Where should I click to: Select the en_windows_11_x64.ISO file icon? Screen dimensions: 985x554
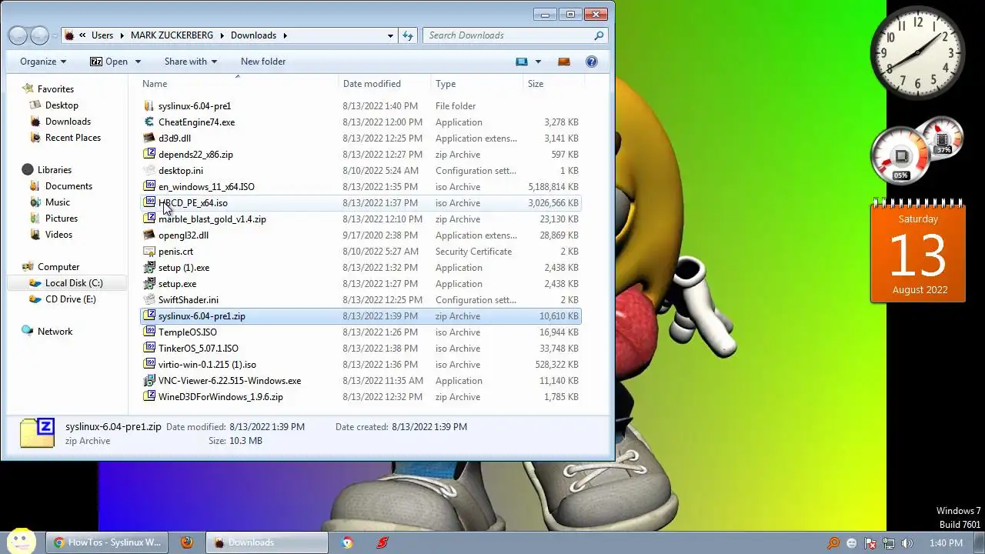(150, 187)
